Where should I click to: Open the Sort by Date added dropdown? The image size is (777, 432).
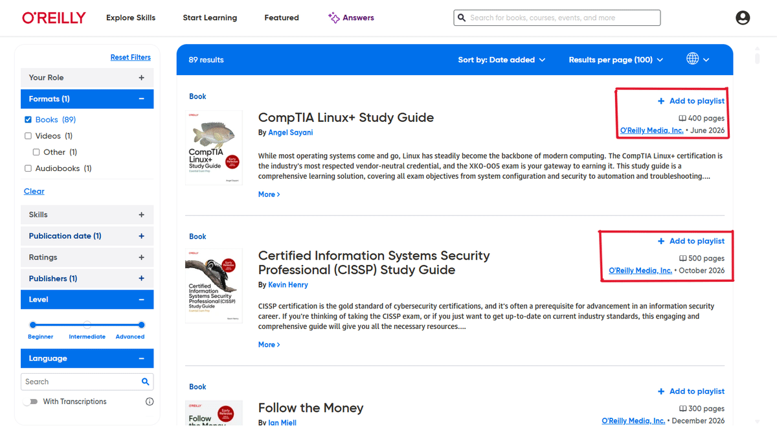pos(501,60)
